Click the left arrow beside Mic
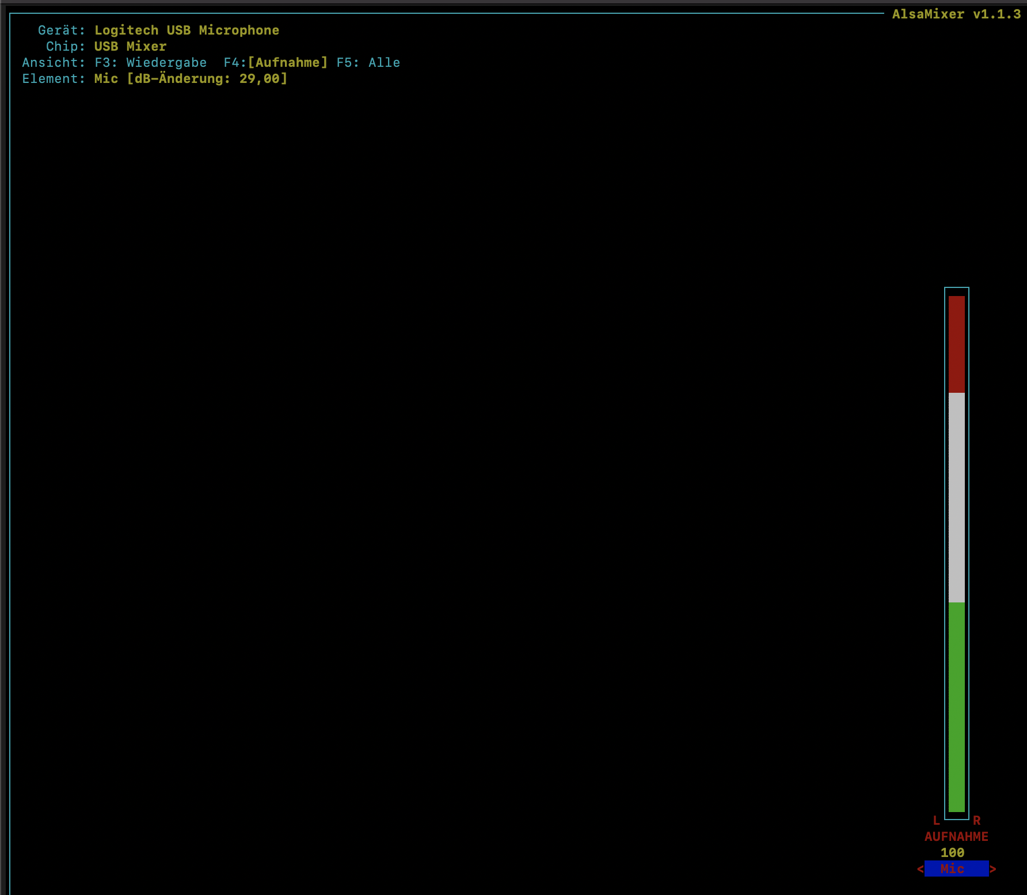1027x895 pixels. 920,869
